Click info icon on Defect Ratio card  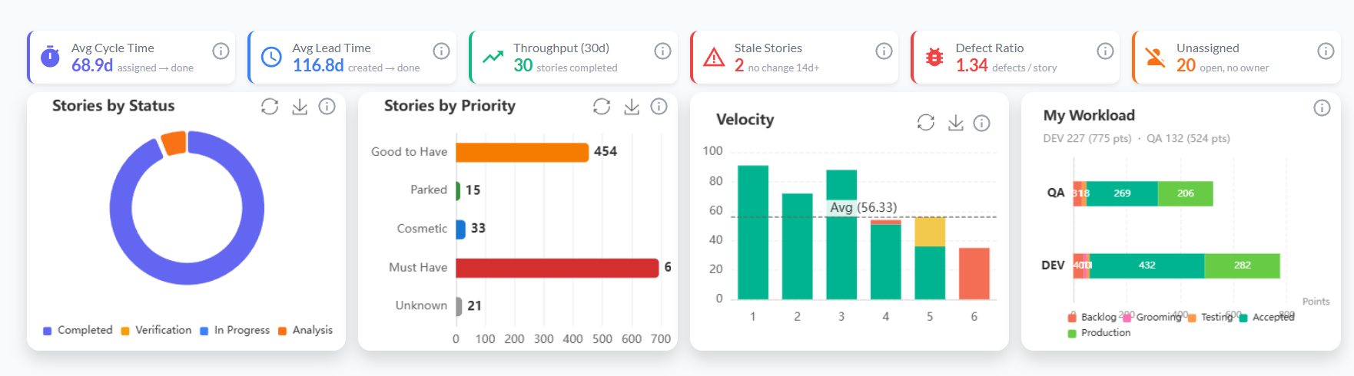pos(1105,51)
